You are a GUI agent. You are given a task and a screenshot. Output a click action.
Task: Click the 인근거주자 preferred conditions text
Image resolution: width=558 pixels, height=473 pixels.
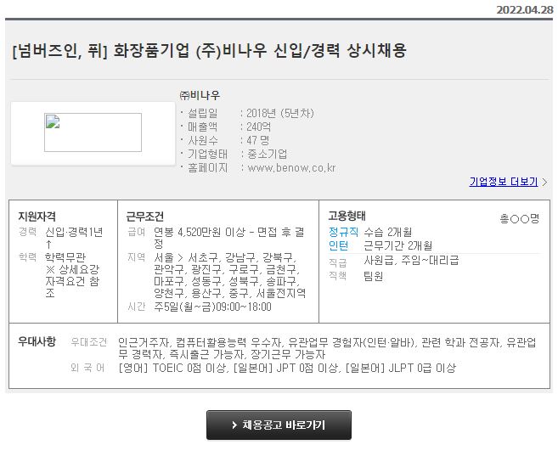[143, 342]
